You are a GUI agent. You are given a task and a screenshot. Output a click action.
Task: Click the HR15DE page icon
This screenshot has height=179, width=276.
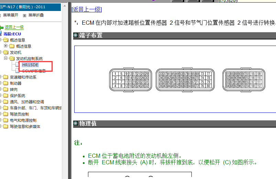(x=17, y=64)
